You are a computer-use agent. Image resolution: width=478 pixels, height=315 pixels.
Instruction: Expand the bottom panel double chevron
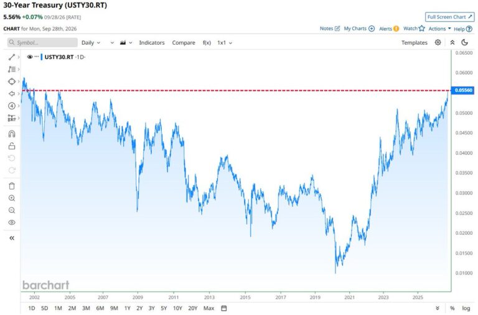pyautogui.click(x=438, y=308)
